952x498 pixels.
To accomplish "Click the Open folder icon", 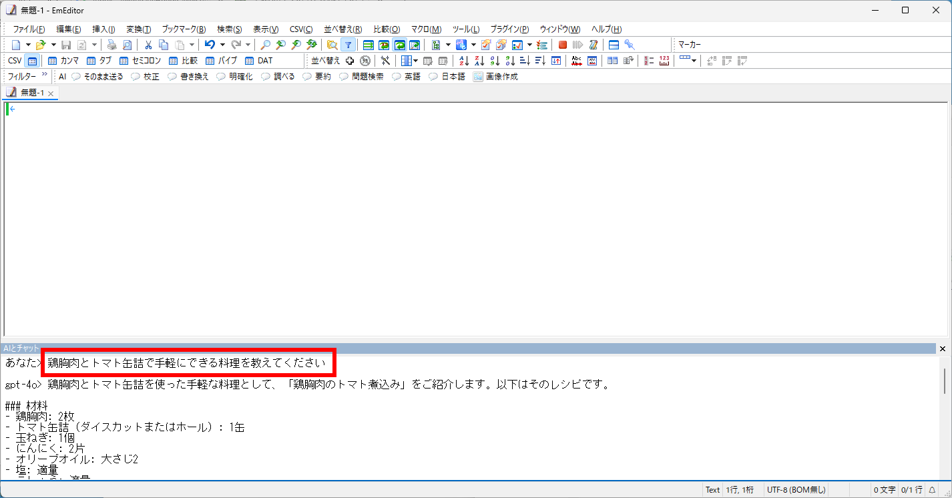I will [41, 45].
